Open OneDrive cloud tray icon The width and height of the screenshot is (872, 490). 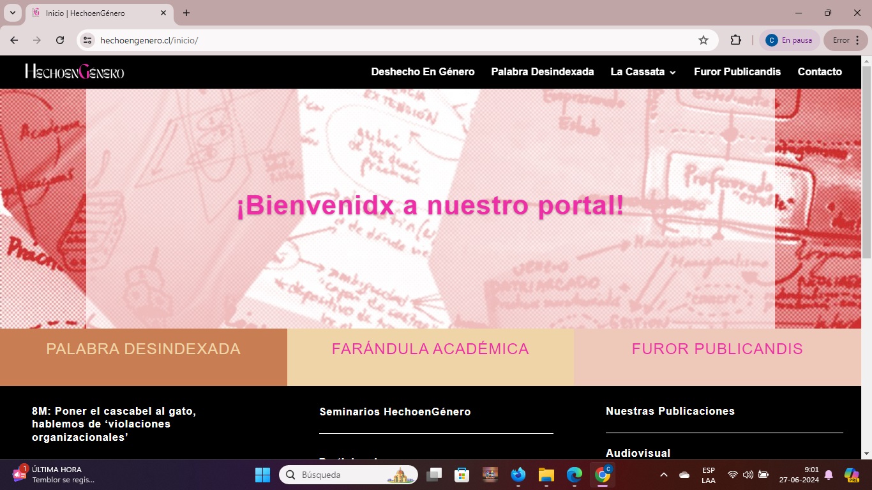(x=684, y=475)
